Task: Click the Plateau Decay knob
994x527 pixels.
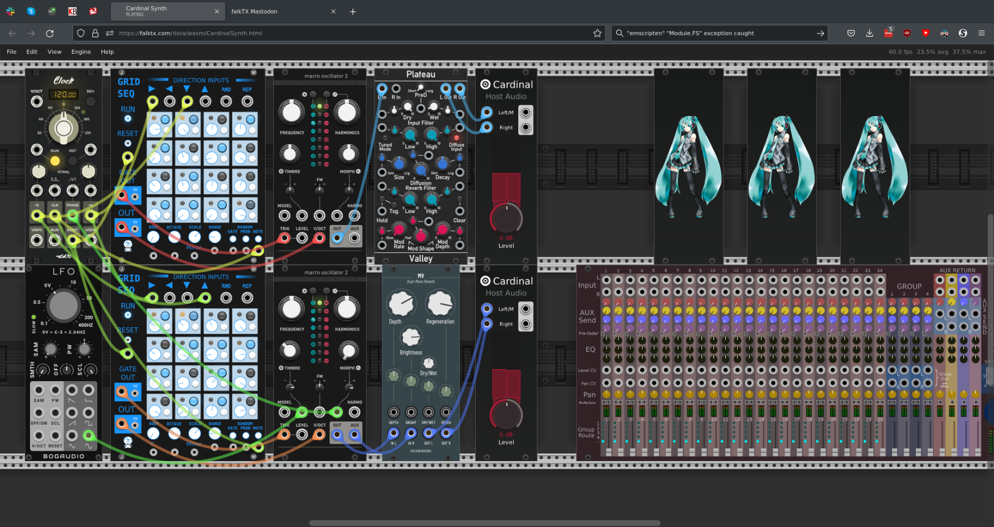Action: pos(442,164)
